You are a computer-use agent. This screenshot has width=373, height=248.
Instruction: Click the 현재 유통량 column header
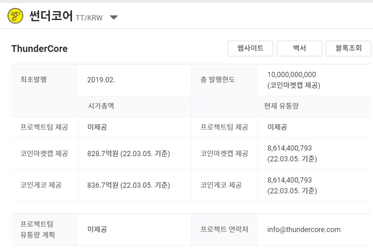[281, 106]
